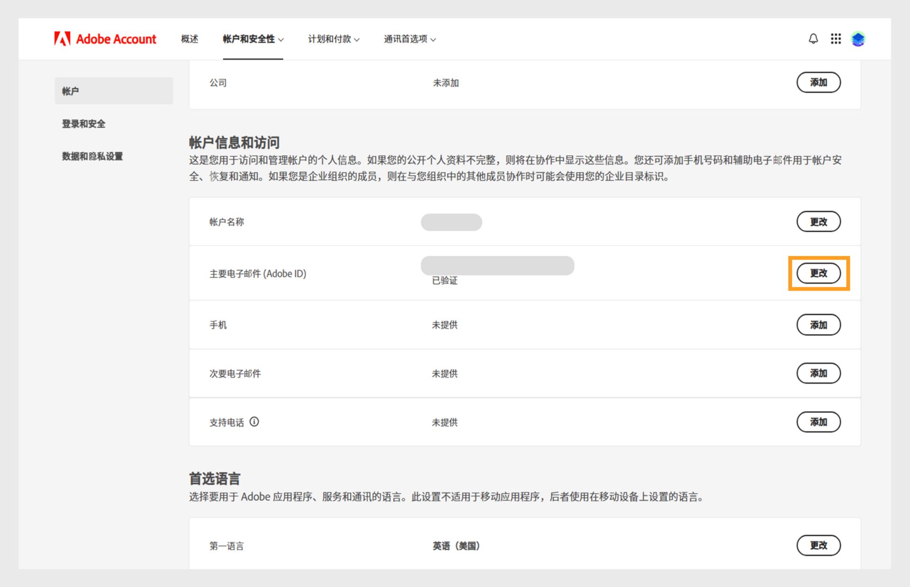
Task: Click the 未提供 value in the 手机 row
Action: (445, 325)
